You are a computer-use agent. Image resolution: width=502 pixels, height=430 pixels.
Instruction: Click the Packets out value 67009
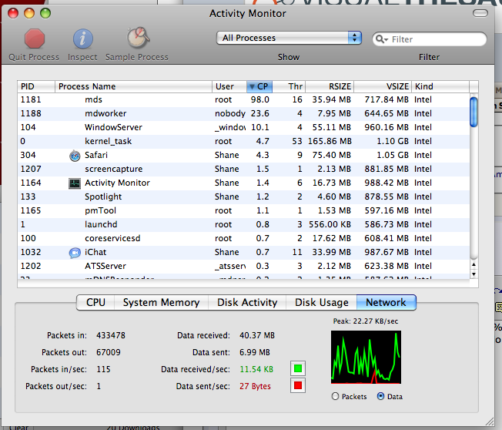(x=109, y=352)
